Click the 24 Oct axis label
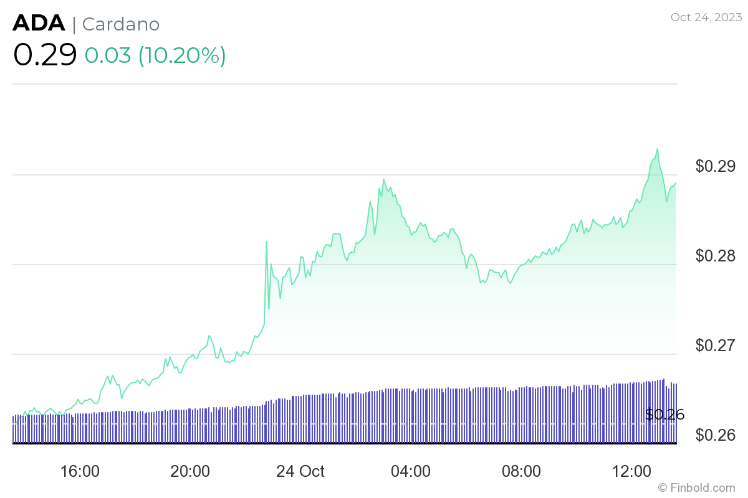Viewport: 748px width, 498px height. pyautogui.click(x=300, y=471)
